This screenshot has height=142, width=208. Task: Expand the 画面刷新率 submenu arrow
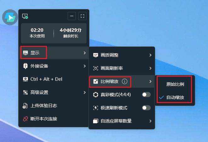[x=150, y=68]
